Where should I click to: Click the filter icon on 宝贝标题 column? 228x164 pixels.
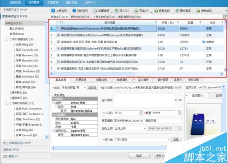click(155, 22)
